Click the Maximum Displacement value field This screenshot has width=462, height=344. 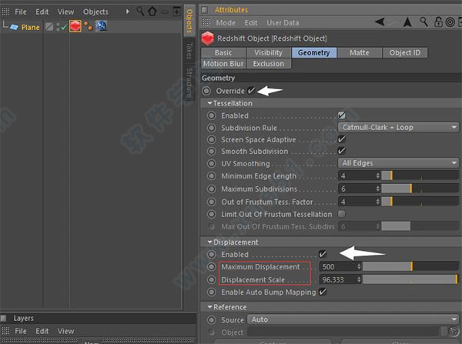[336, 267]
